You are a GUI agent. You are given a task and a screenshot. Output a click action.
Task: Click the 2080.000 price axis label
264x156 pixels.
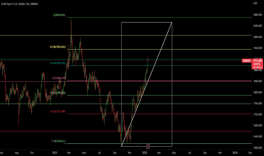click(x=257, y=15)
